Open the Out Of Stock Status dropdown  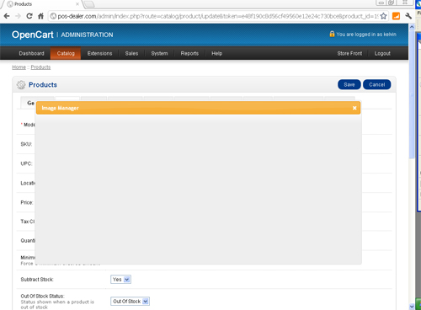click(130, 302)
